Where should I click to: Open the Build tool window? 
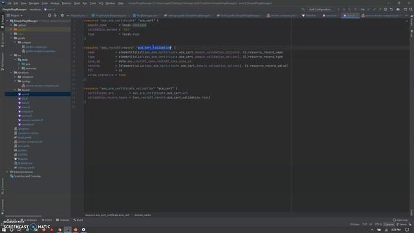point(78,220)
